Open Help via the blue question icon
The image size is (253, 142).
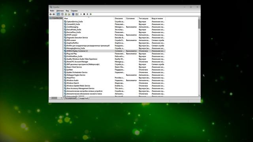tap(73, 14)
